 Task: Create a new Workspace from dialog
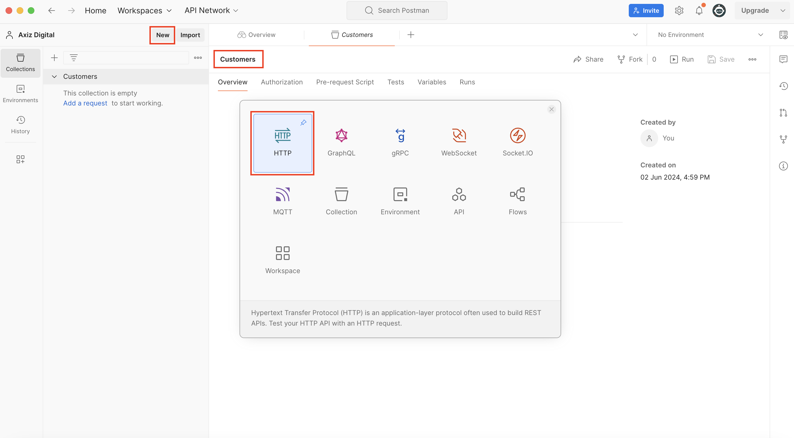click(x=282, y=261)
